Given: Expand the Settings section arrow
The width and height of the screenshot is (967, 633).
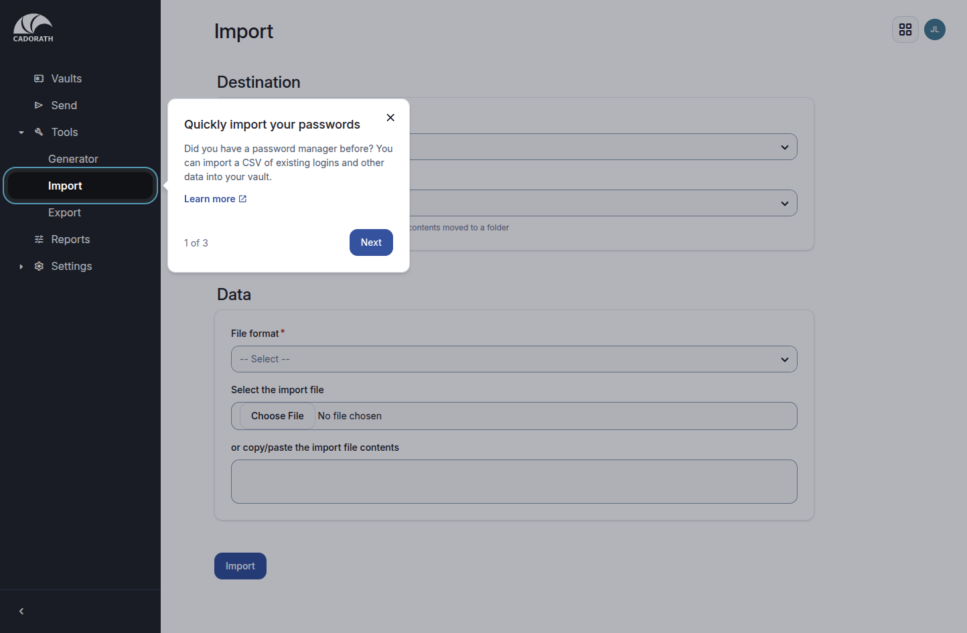Looking at the screenshot, I should click(21, 267).
